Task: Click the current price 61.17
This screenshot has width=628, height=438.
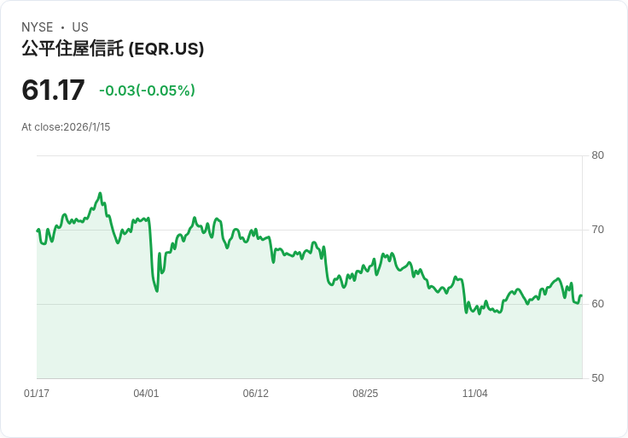Action: pyautogui.click(x=53, y=90)
